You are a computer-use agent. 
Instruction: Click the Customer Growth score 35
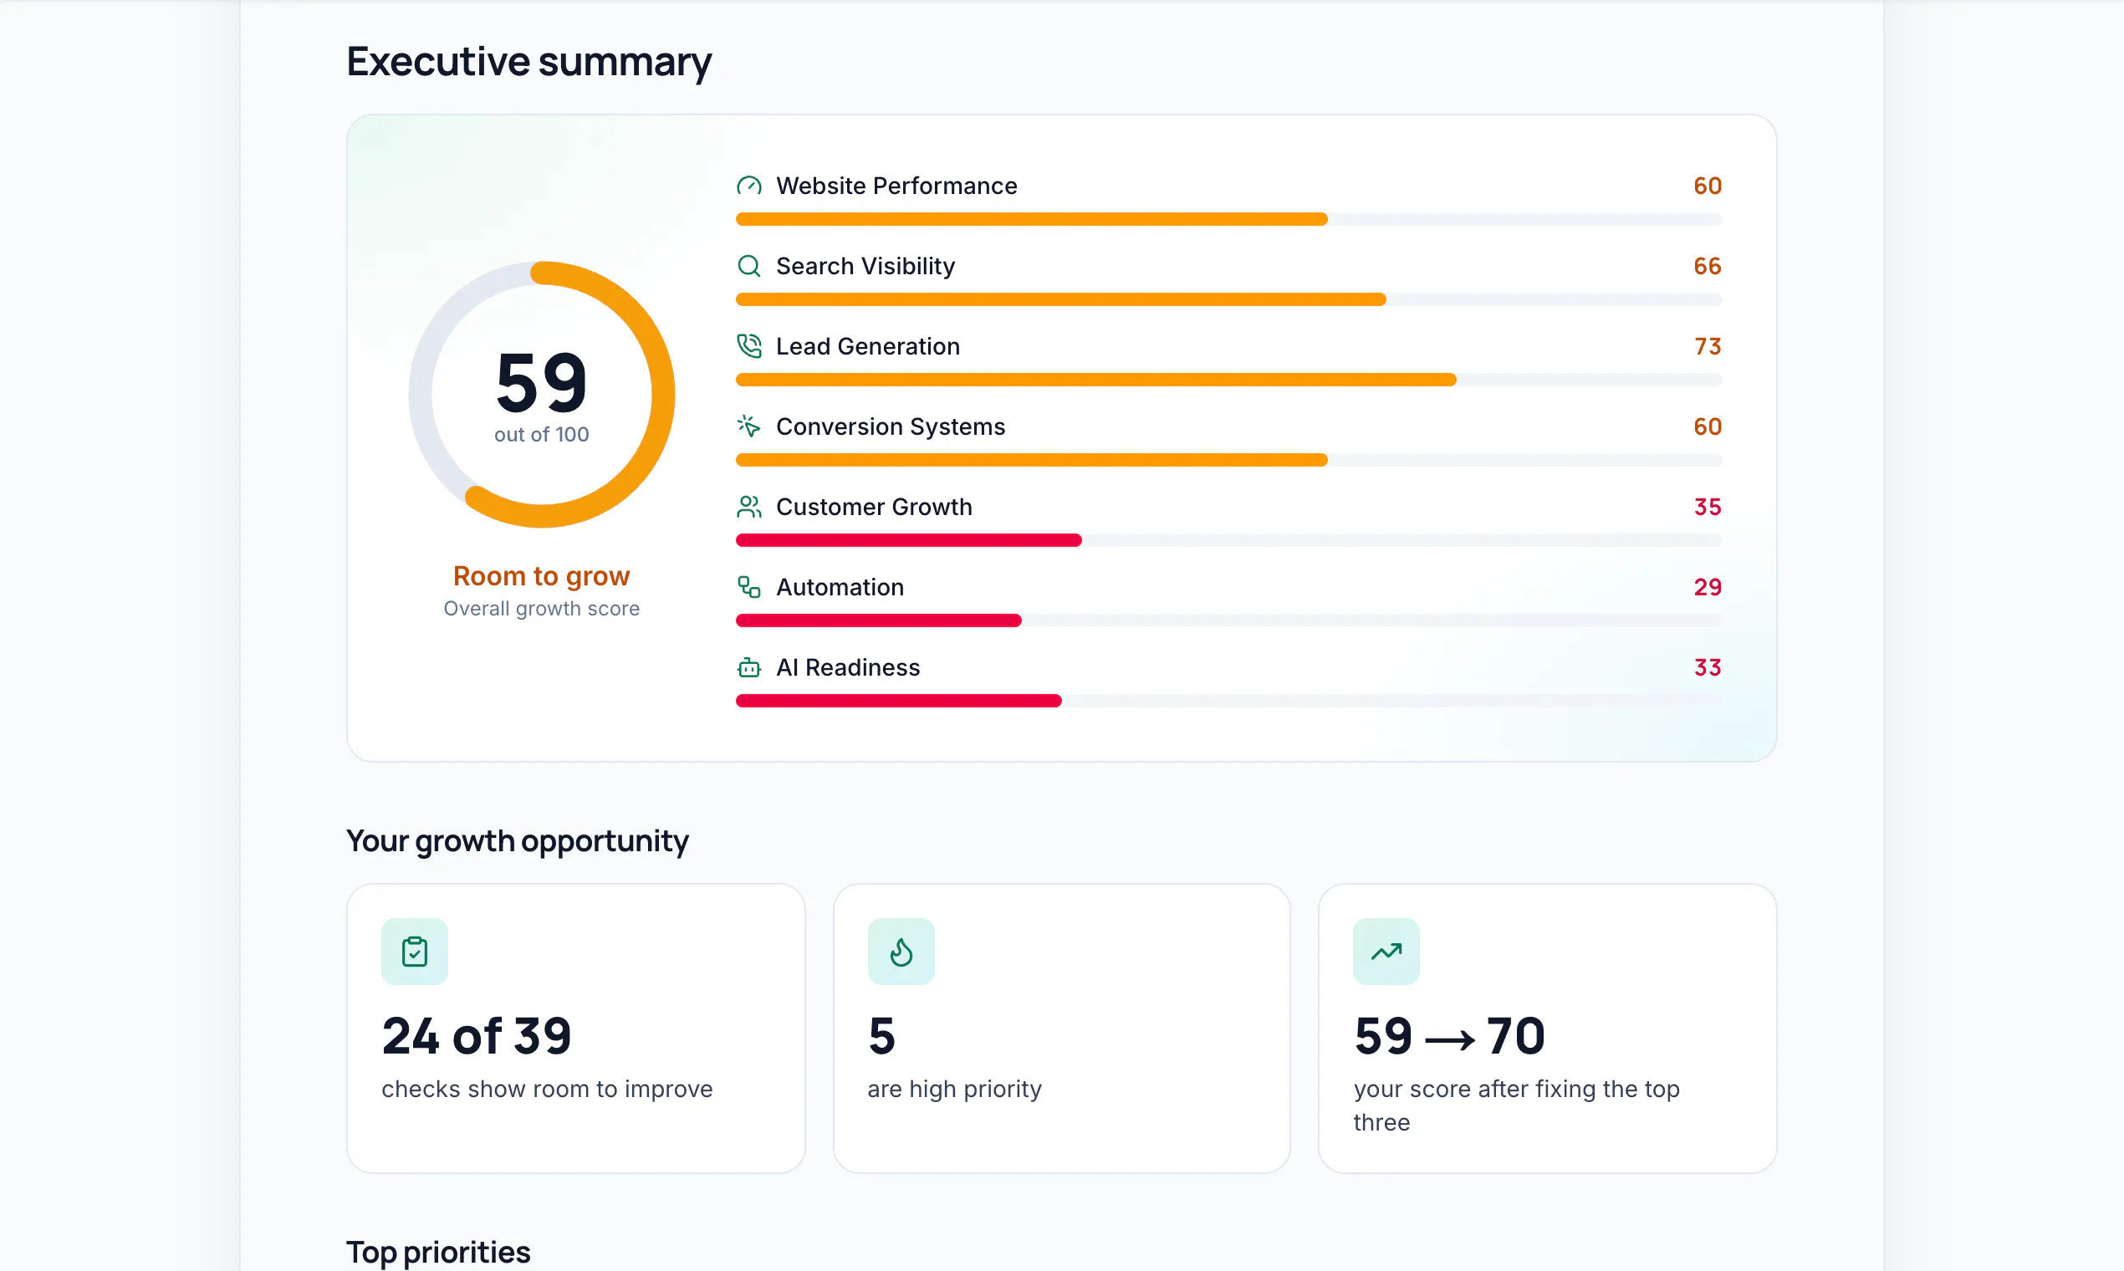tap(1708, 507)
